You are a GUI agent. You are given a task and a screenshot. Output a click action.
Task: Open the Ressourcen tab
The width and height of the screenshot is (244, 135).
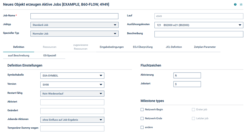pos(50,47)
